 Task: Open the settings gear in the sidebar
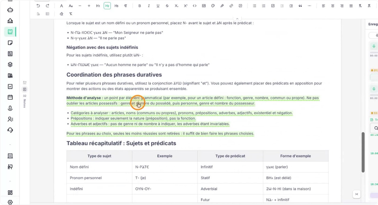(10, 202)
